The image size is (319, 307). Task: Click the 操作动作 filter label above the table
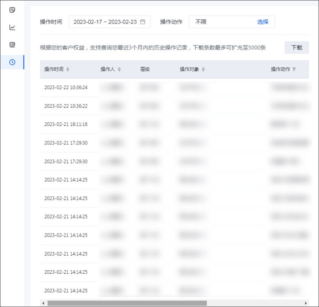[x=171, y=22]
